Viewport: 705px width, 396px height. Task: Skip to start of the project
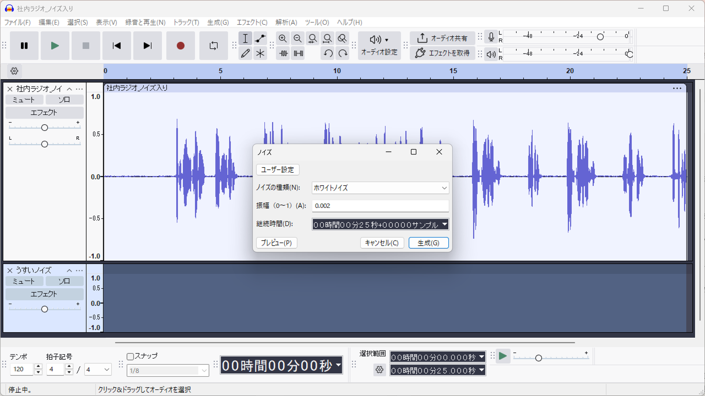click(117, 46)
